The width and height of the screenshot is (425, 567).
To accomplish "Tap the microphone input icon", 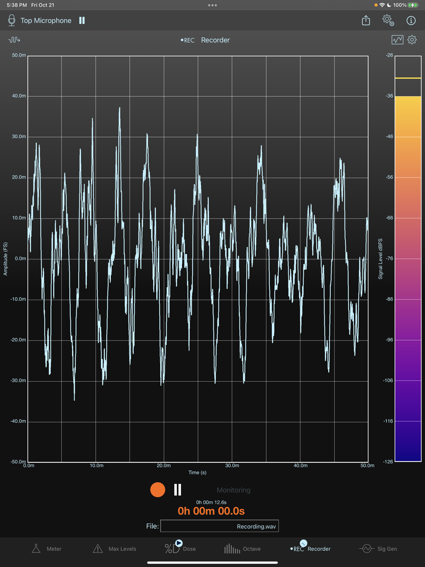I will pyautogui.click(x=12, y=20).
